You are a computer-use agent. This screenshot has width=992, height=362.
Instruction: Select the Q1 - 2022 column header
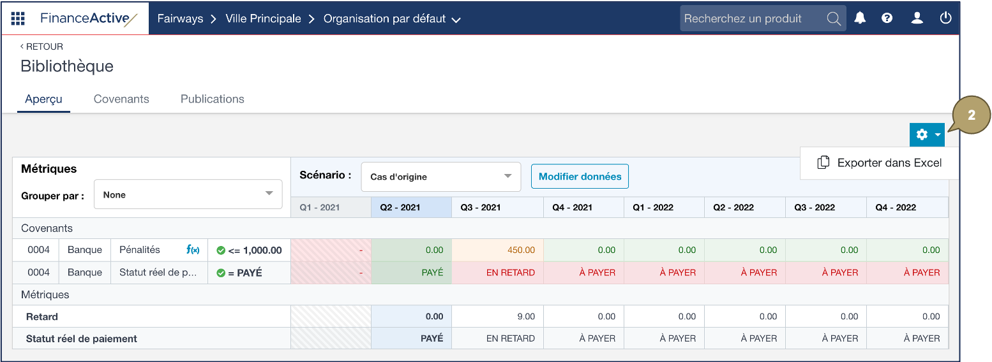pyautogui.click(x=664, y=207)
